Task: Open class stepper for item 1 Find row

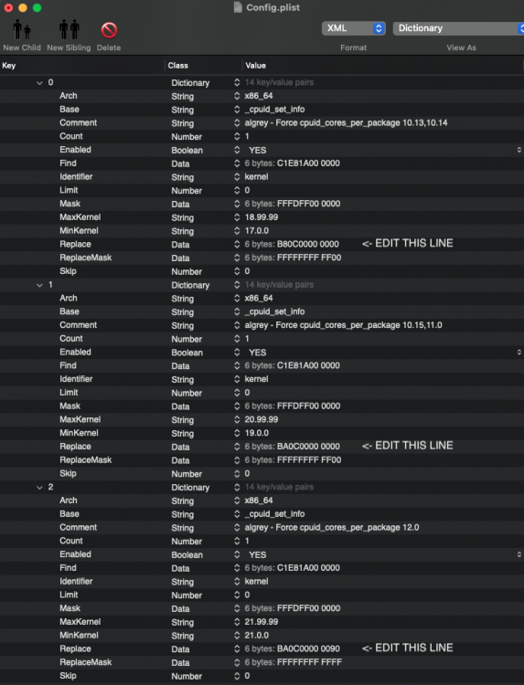Action: pyautogui.click(x=237, y=365)
